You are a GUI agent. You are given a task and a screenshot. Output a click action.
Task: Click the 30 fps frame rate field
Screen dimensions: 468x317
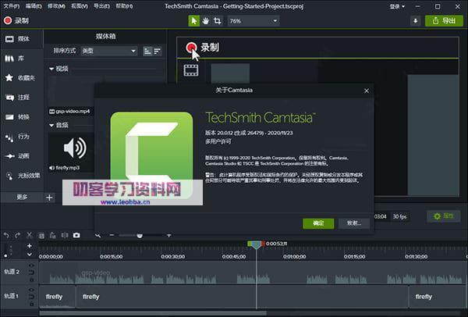399,216
